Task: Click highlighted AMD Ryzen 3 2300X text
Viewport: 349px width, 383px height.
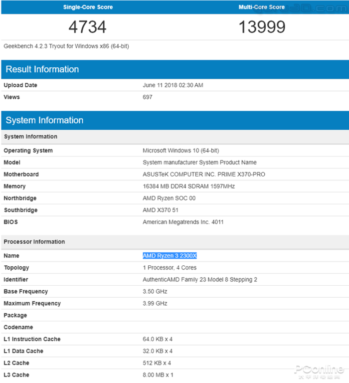Action: click(170, 256)
